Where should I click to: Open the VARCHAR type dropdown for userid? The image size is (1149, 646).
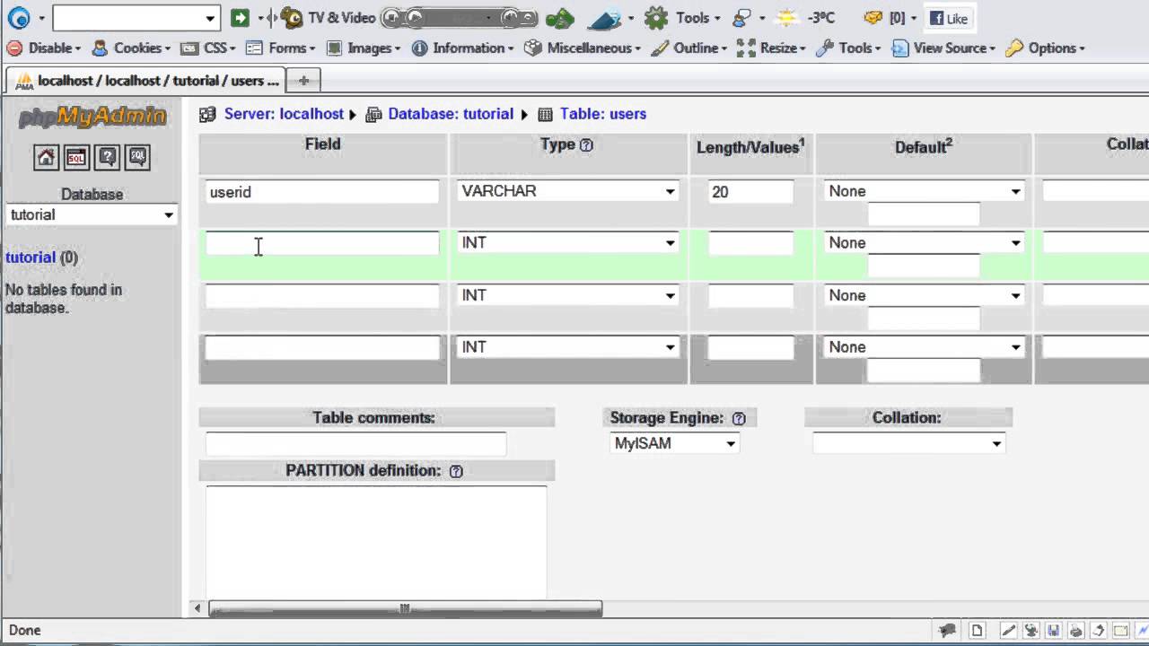click(x=567, y=191)
